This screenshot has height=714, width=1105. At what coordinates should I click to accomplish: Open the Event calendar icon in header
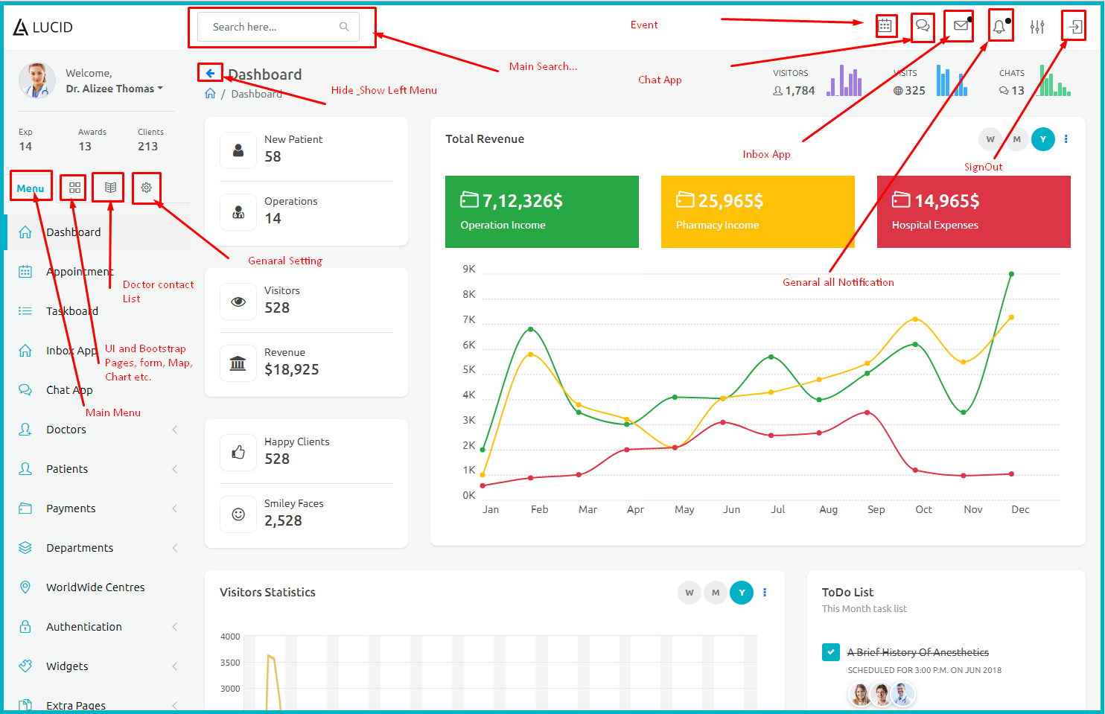pos(885,26)
